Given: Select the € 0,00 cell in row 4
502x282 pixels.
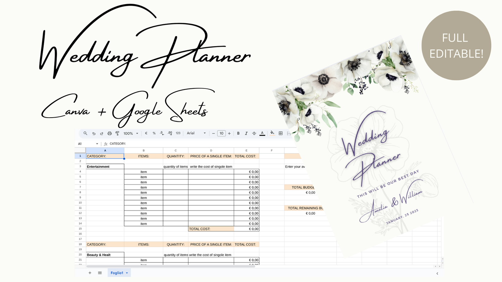Looking at the screenshot, I should click(247, 172).
